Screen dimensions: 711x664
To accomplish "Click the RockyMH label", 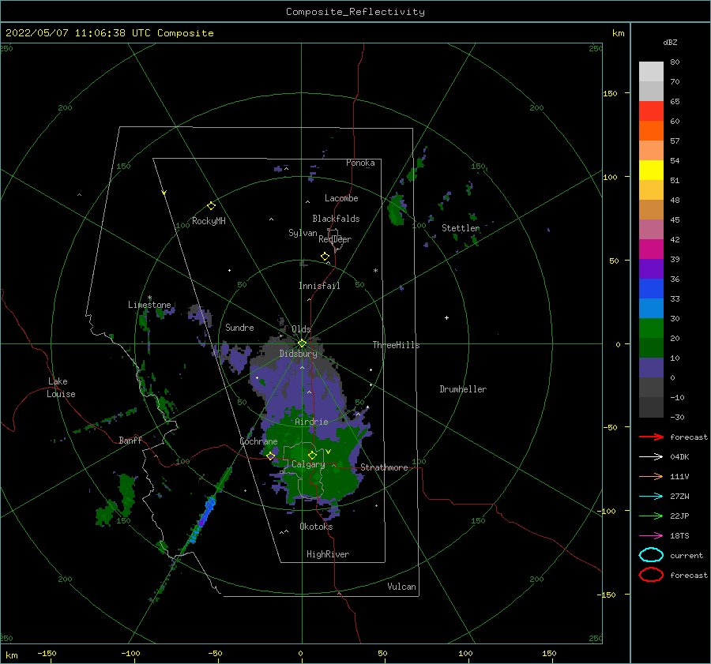I will tap(209, 221).
